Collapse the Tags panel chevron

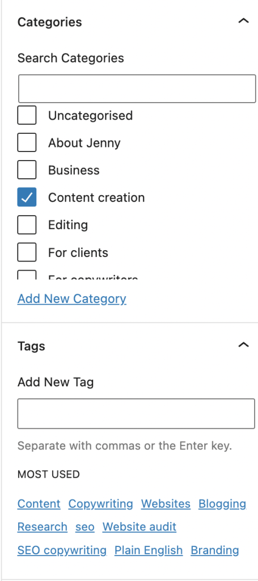[243, 346]
